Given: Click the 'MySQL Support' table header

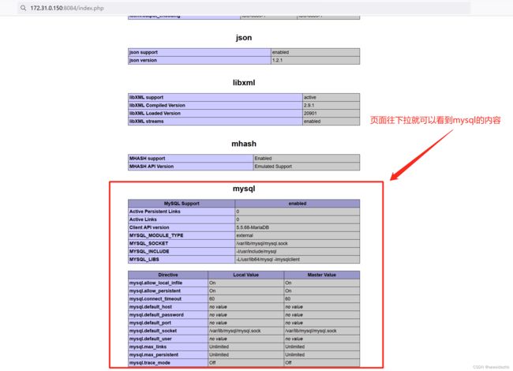Looking at the screenshot, I should tap(182, 204).
